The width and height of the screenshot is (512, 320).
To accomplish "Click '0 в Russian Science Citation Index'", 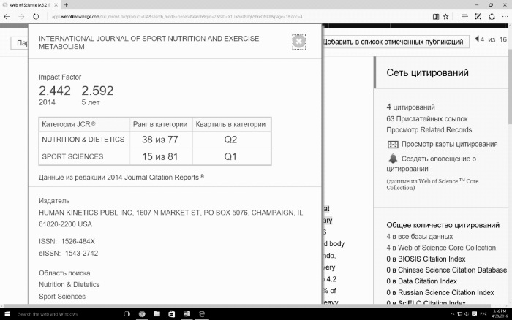I will tap(440, 292).
